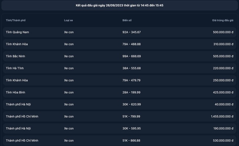Click plate 51K - 799.99 entry

(131, 117)
